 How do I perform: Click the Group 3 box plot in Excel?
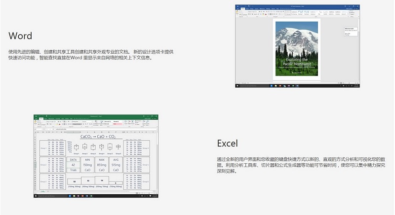coord(93,147)
